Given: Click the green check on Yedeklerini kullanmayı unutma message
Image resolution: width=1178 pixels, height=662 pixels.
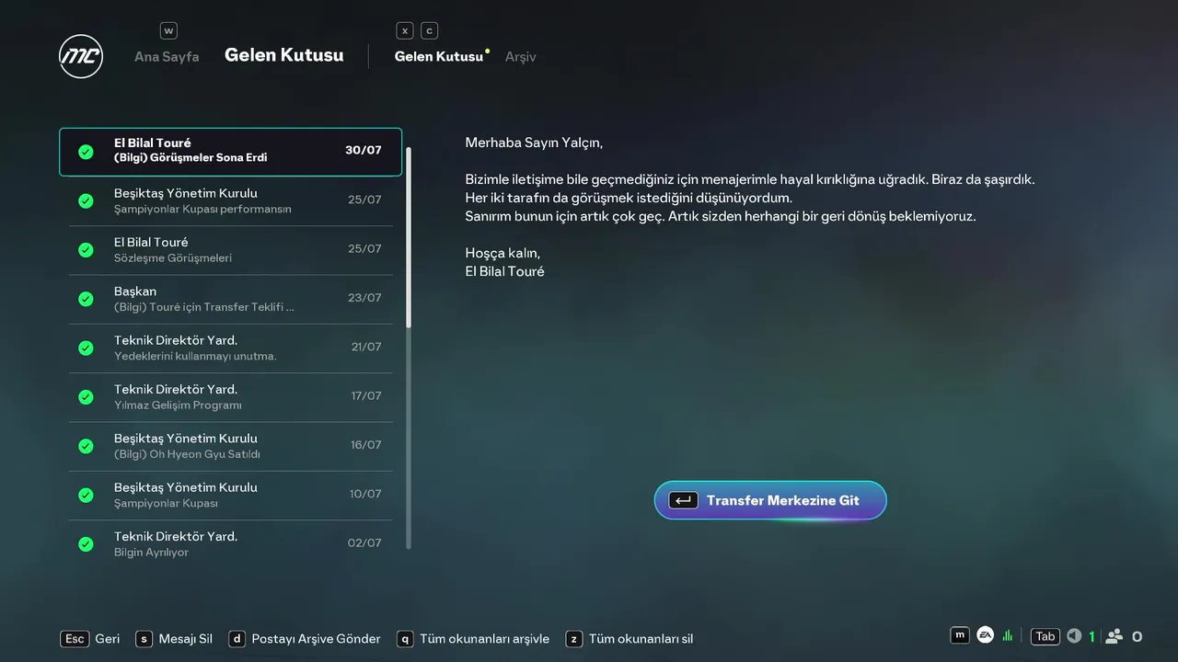Looking at the screenshot, I should [x=86, y=348].
